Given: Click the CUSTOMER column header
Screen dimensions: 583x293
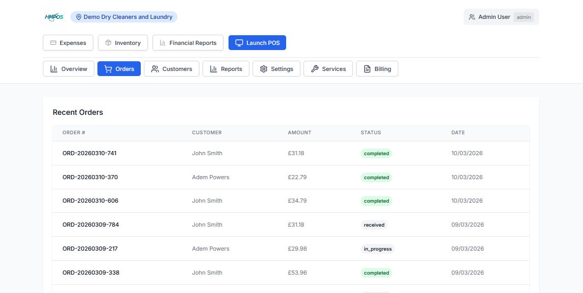Looking at the screenshot, I should pyautogui.click(x=207, y=133).
